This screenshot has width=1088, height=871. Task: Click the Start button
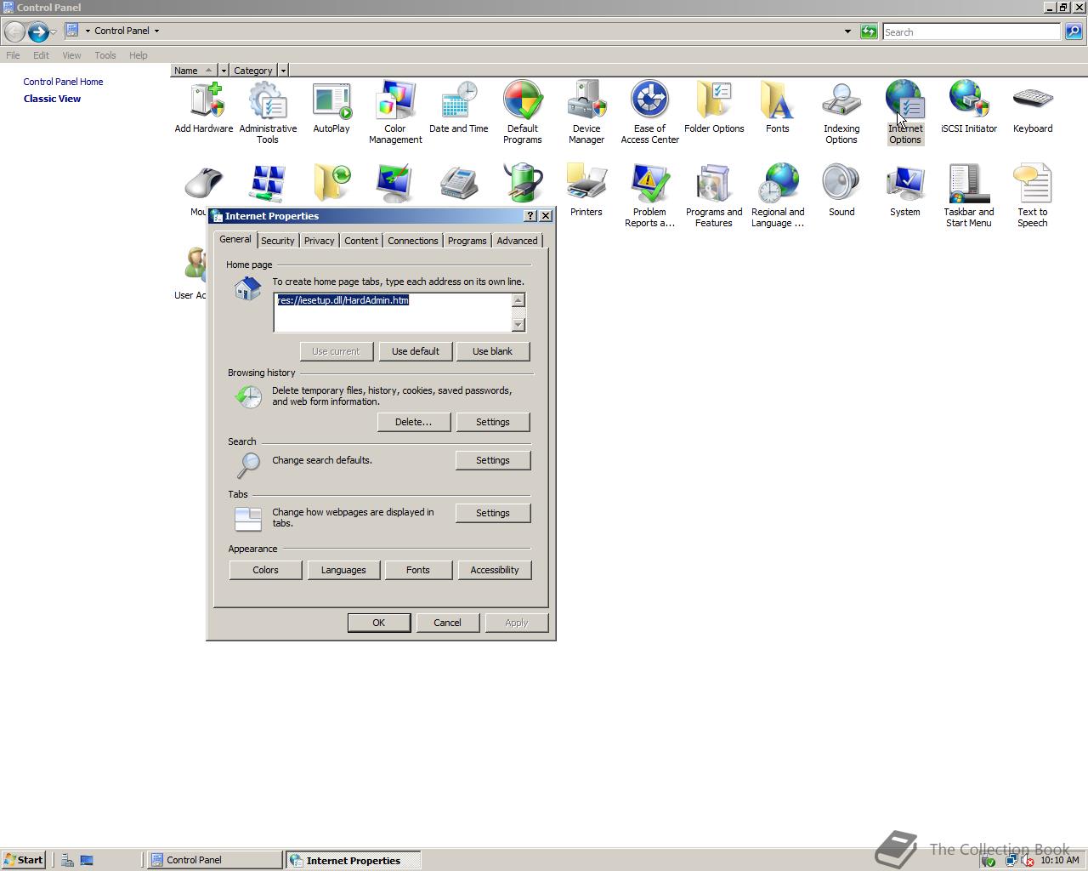tap(24, 860)
